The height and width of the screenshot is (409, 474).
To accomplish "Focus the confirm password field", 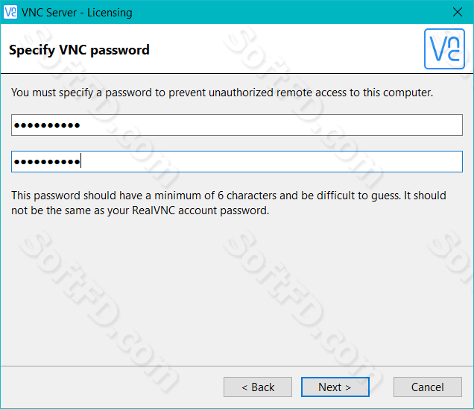I will [237, 162].
